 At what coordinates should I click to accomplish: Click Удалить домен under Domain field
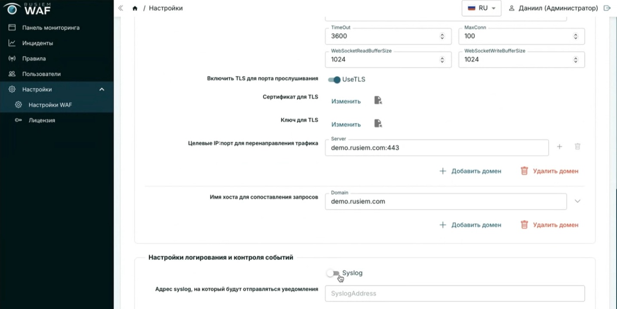(x=549, y=225)
